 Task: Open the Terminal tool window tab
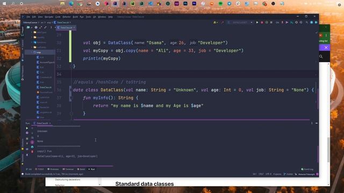tap(68, 169)
